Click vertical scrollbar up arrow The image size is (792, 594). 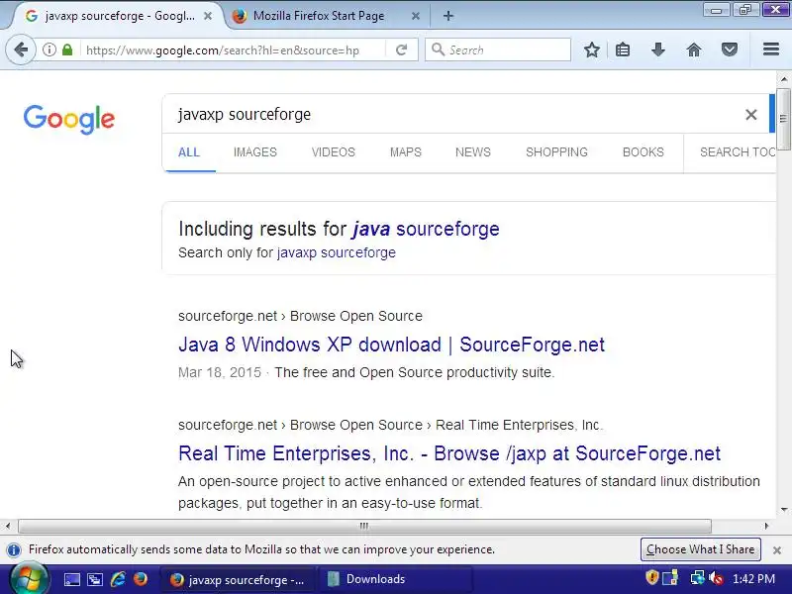coord(784,79)
